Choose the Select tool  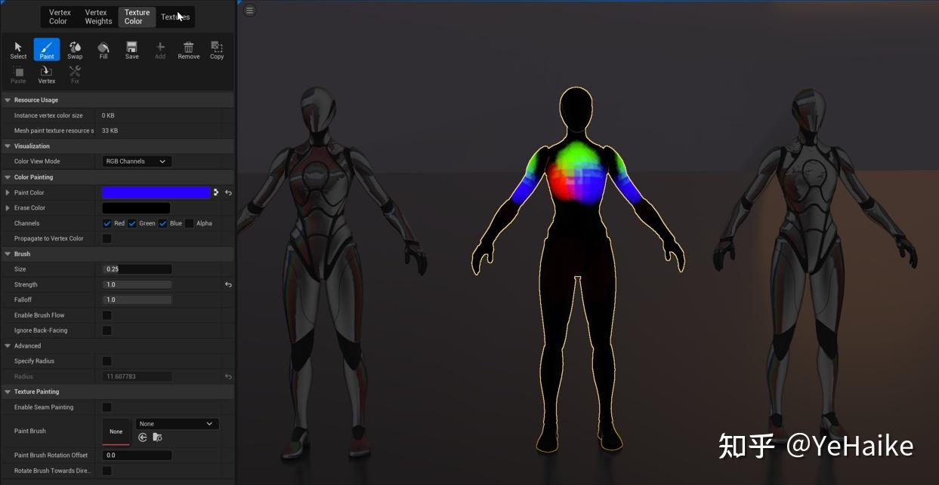(x=18, y=50)
